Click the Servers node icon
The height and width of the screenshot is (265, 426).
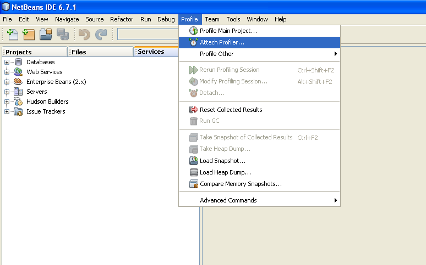(x=18, y=92)
